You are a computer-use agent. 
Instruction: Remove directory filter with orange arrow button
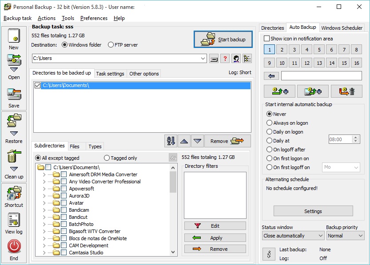coord(215,249)
